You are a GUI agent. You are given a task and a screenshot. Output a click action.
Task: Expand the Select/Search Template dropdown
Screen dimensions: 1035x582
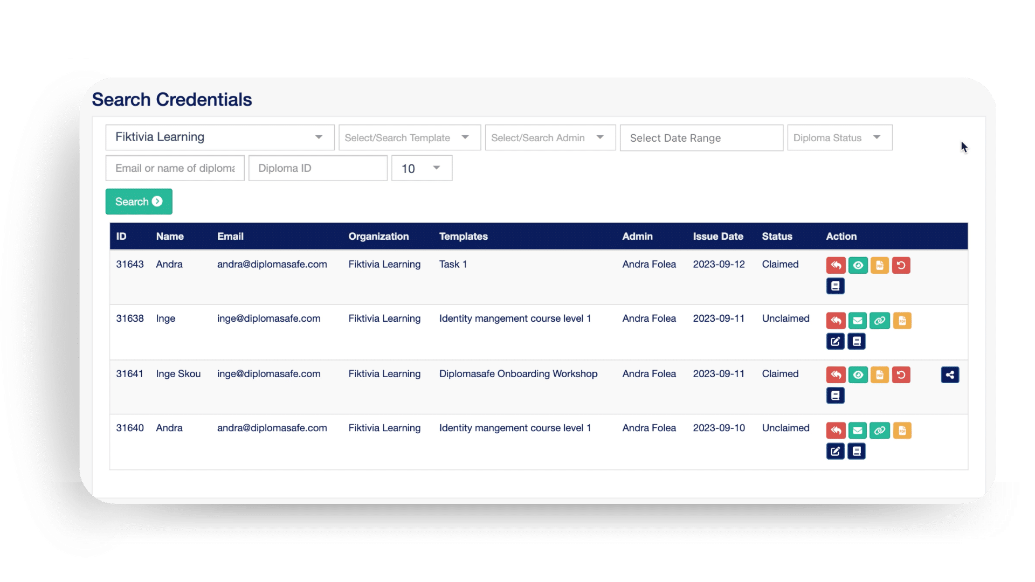pos(409,137)
